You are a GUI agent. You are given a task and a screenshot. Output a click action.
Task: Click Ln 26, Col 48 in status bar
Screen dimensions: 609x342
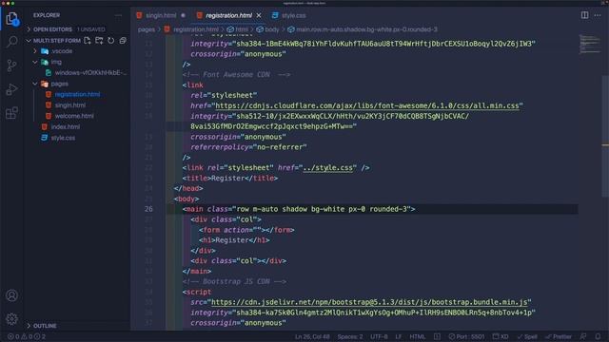[x=312, y=336]
